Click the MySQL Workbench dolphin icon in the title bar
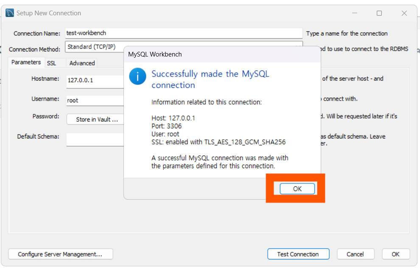Screen dimensions: 420x268 [x=10, y=13]
